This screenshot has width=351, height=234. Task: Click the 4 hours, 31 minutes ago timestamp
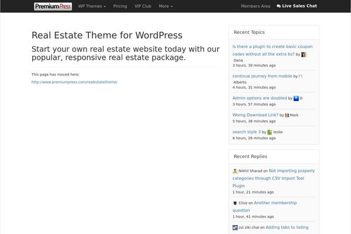click(254, 87)
